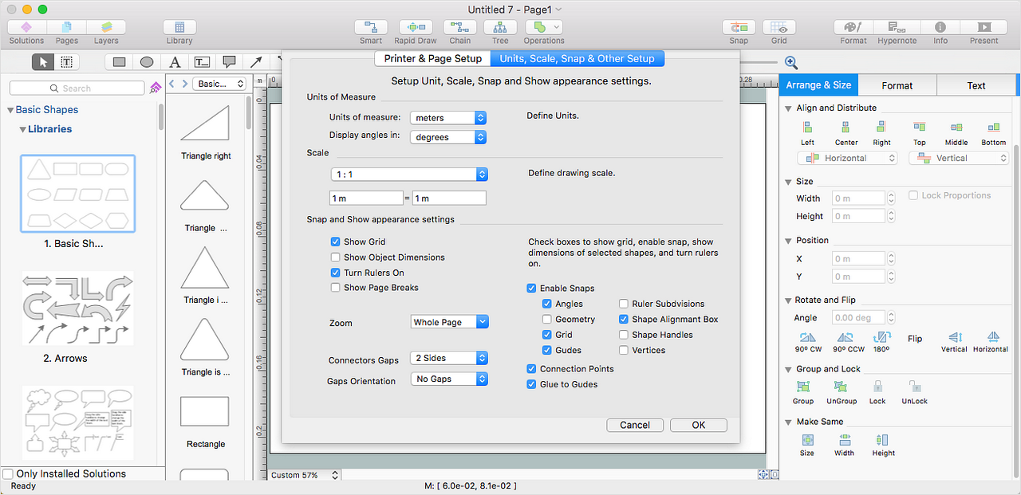1021x495 pixels.
Task: Confirm settings with OK button
Action: (699, 425)
